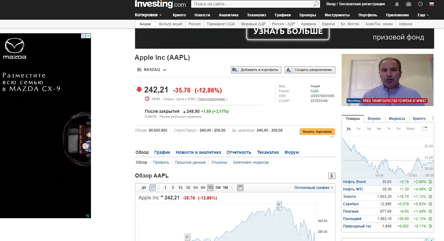Image resolution: width=444 pixels, height=241 pixels.
Task: Switch chart to candlestick view icon
Action: point(144,188)
